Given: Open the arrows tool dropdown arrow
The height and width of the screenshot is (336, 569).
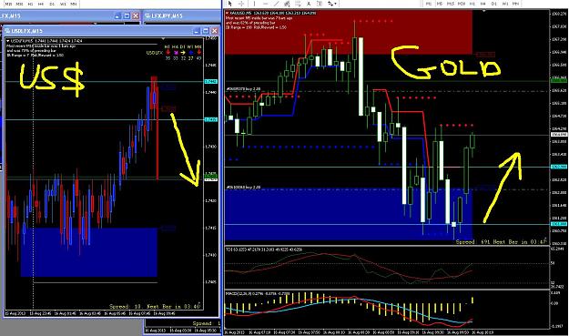Looking at the screenshot, I should click(x=336, y=4).
